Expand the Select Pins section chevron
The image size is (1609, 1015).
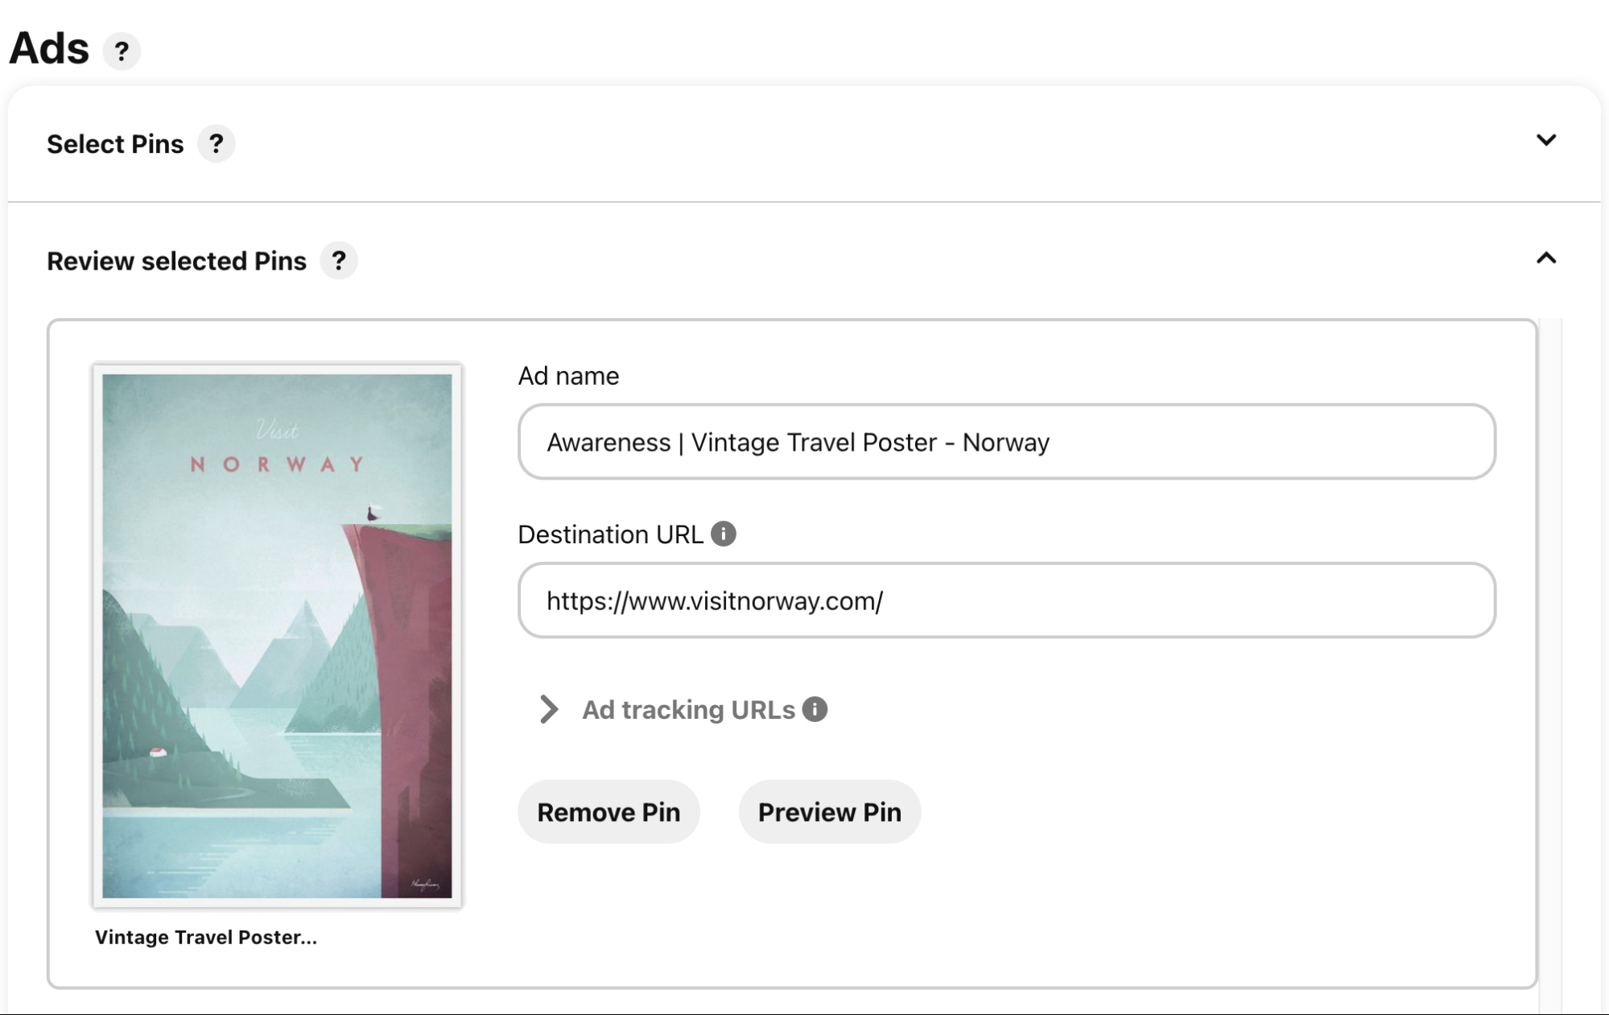tap(1545, 141)
